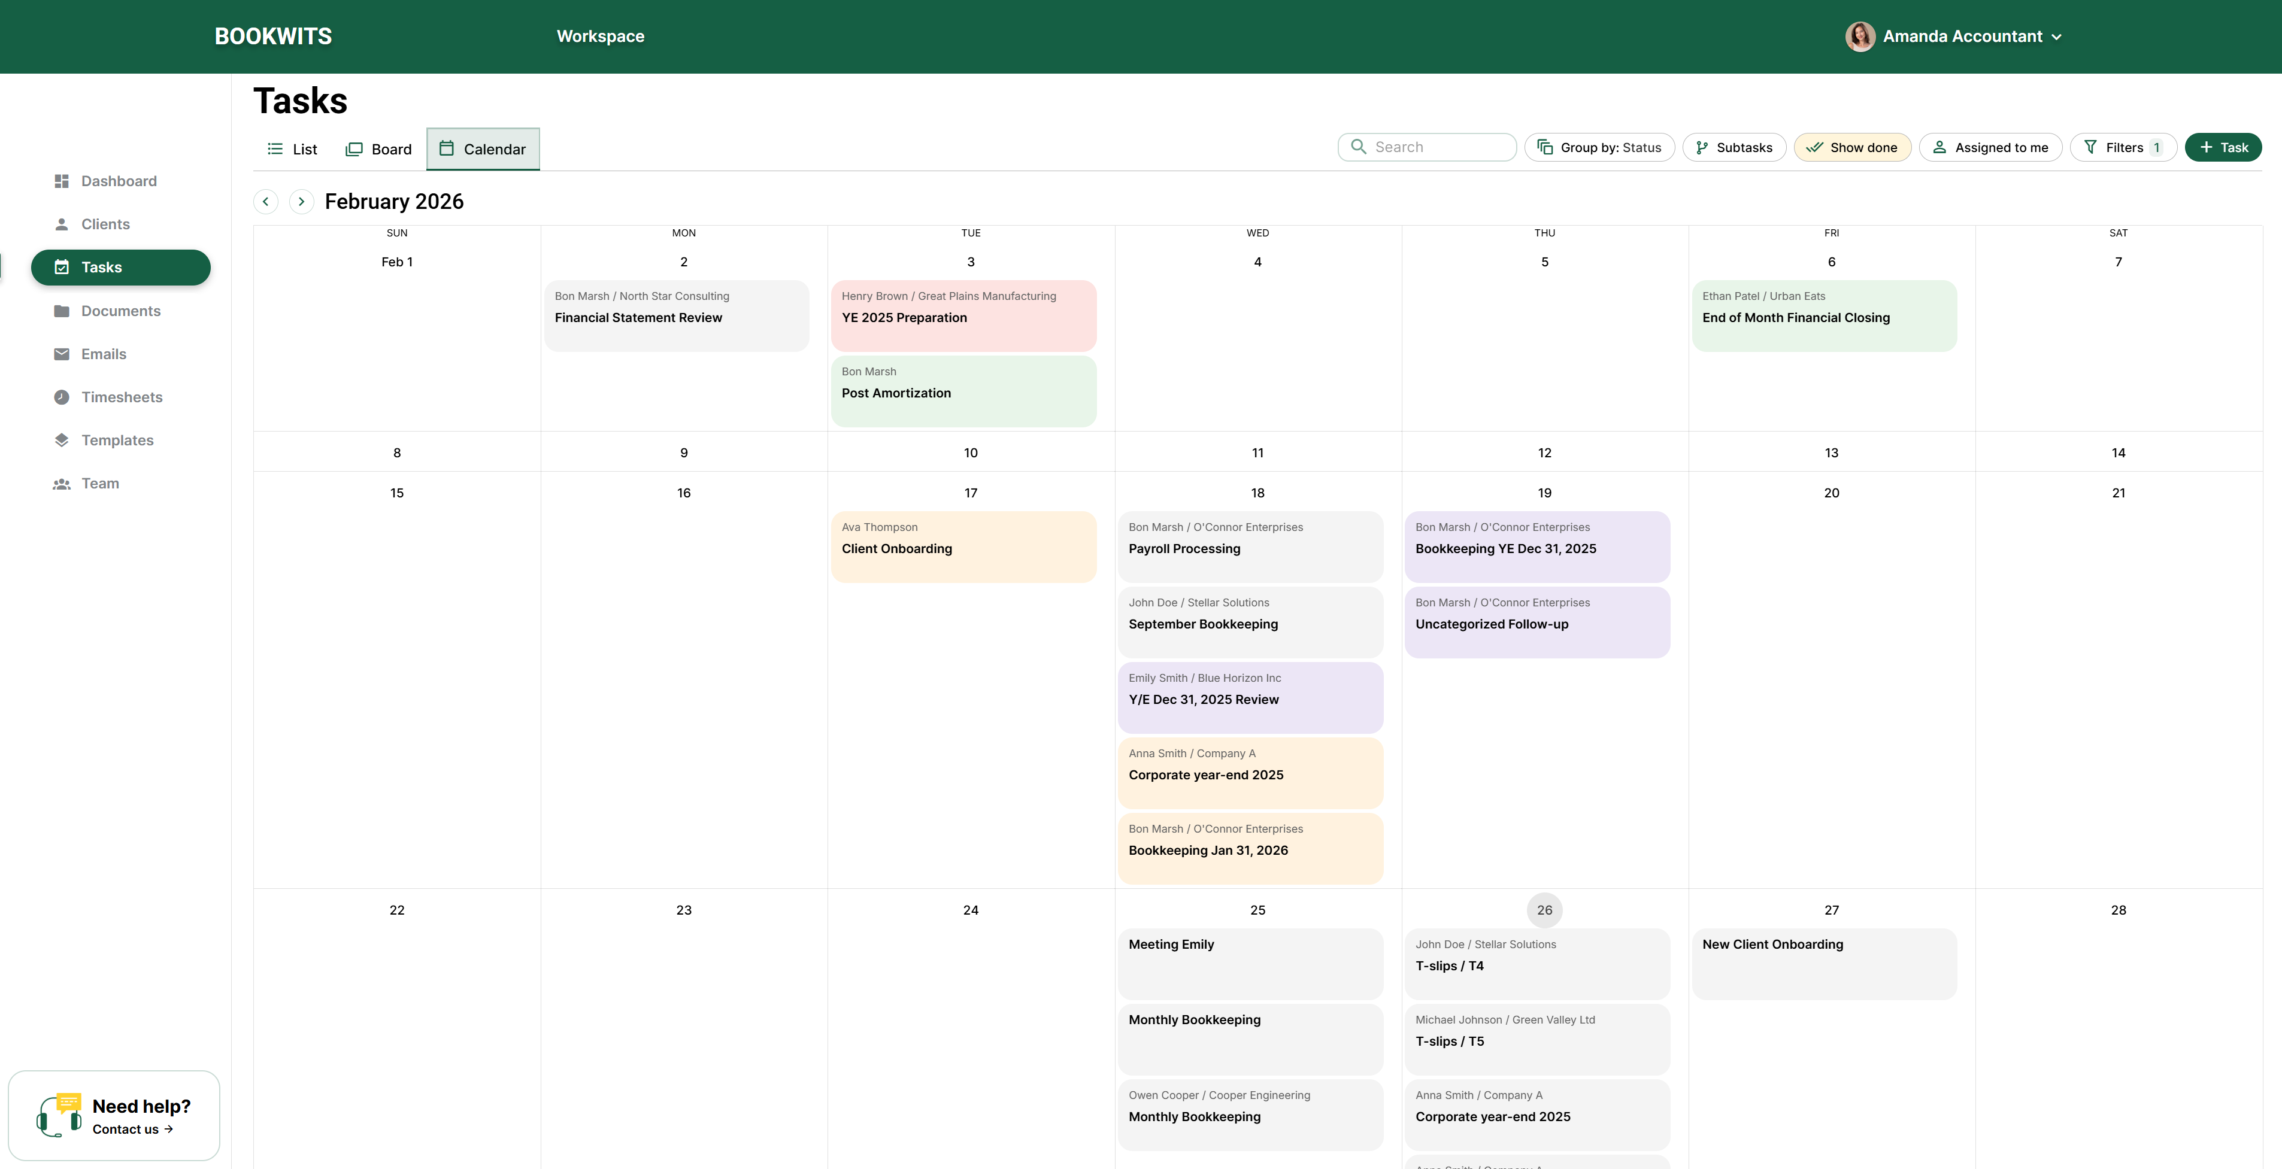
Task: Select the highlighted date 26
Action: click(1544, 910)
